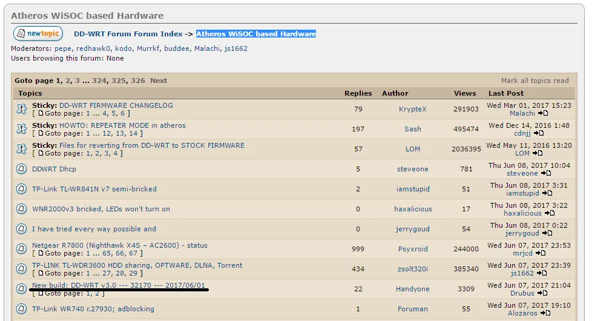View latest post arrow next to steveone
The width and height of the screenshot is (592, 321).
point(546,173)
